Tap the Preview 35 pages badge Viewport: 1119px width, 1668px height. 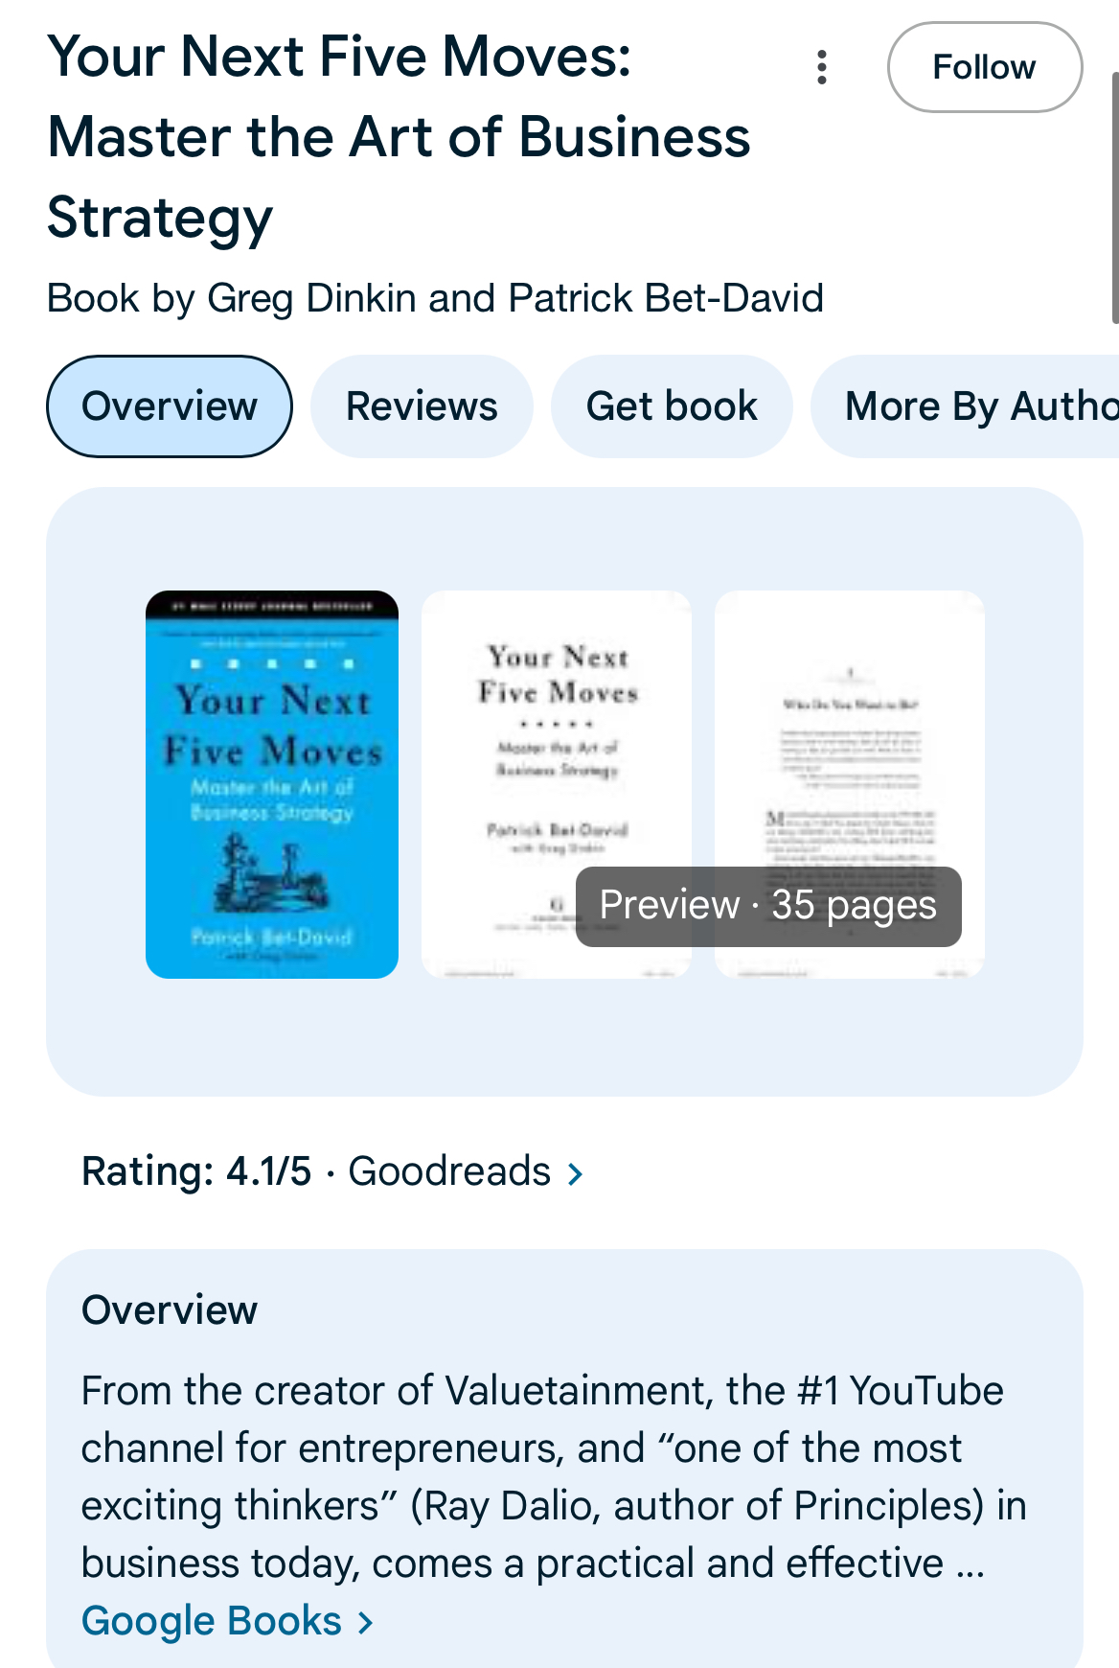click(768, 906)
